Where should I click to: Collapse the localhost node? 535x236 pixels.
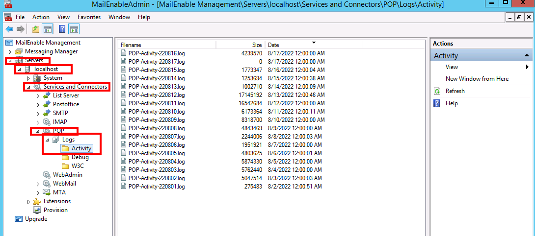(x=20, y=70)
